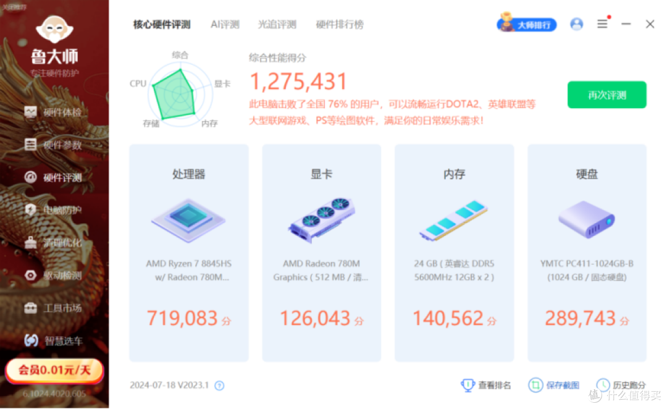Click the processor chip illustration
The image size is (667, 409).
188,220
